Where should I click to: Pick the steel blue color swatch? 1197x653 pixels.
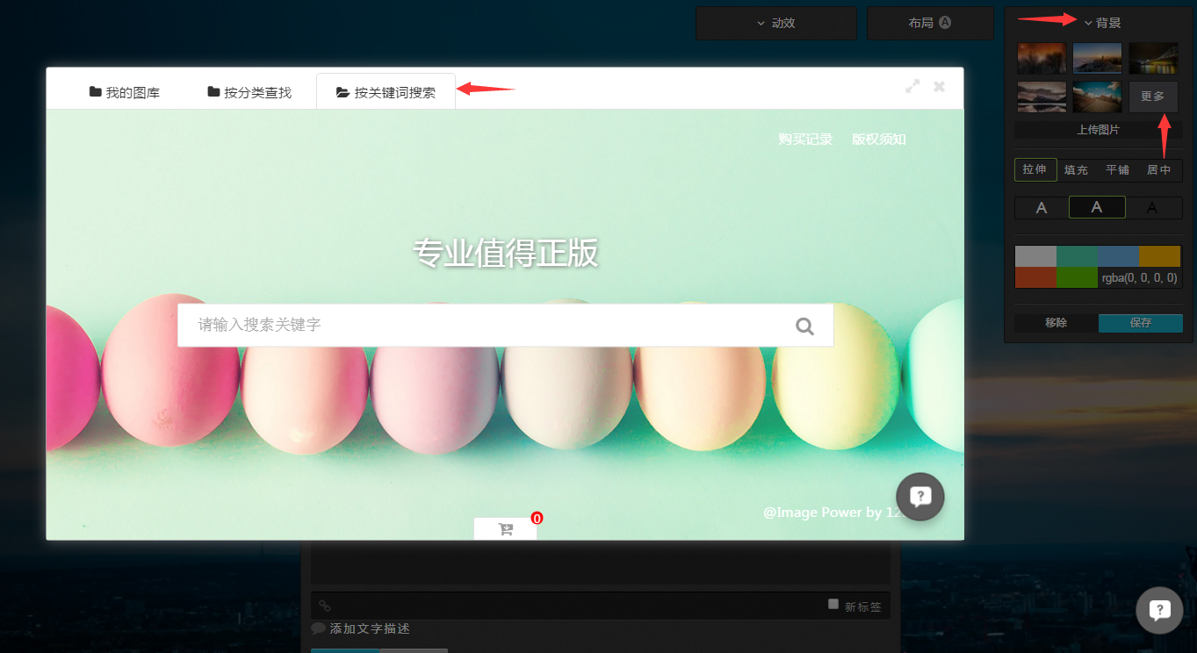tap(1118, 256)
